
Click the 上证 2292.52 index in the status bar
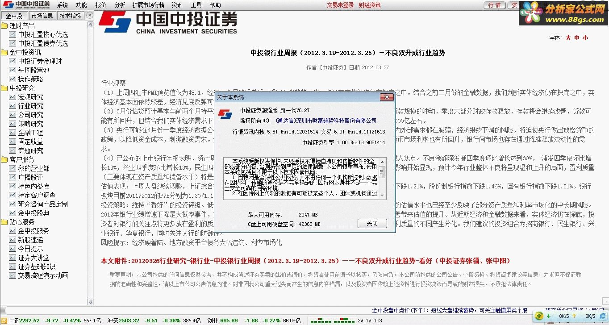(x=24, y=321)
